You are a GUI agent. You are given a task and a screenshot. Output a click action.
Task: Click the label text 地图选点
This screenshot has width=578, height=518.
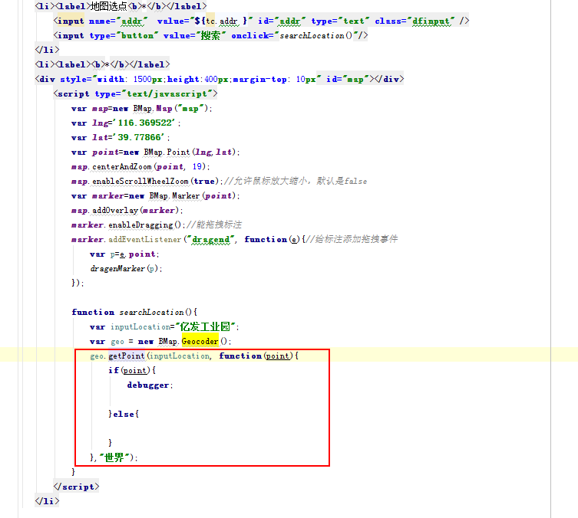click(109, 6)
